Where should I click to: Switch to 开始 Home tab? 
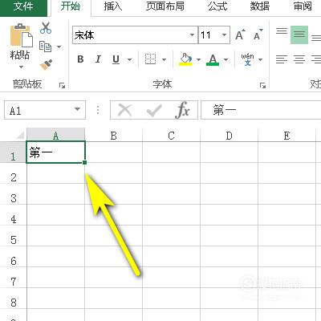(71, 6)
